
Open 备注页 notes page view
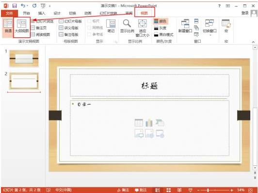click(39, 28)
